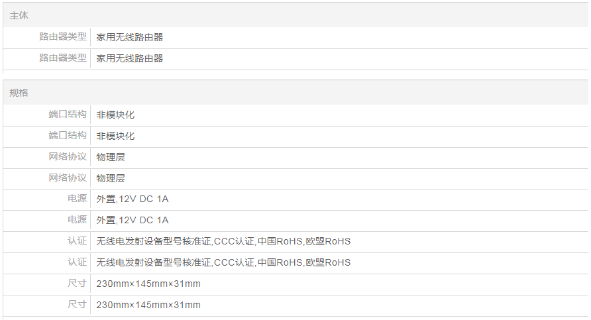Select the second certification row's value text
Image resolution: width=591 pixels, height=320 pixels.
223,262
